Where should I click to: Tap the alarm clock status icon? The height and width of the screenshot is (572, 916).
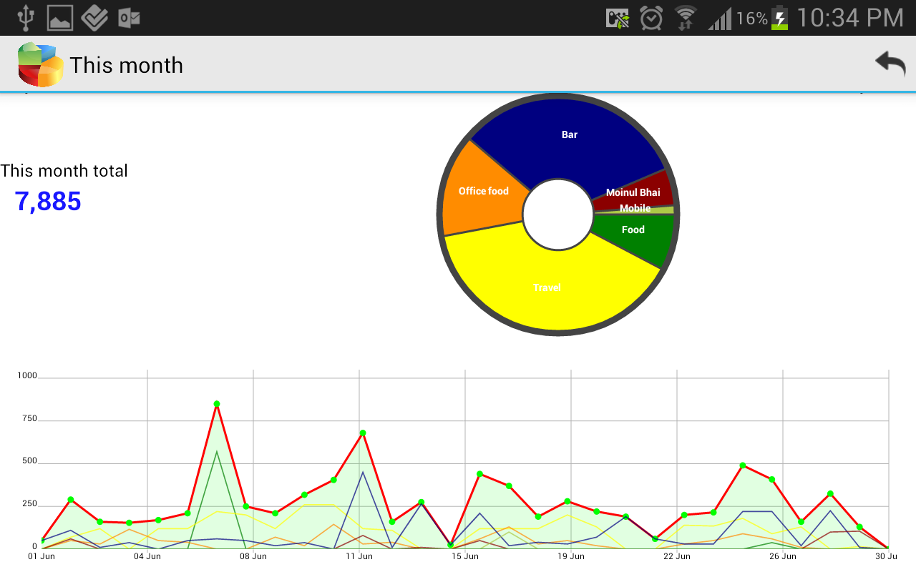point(650,17)
